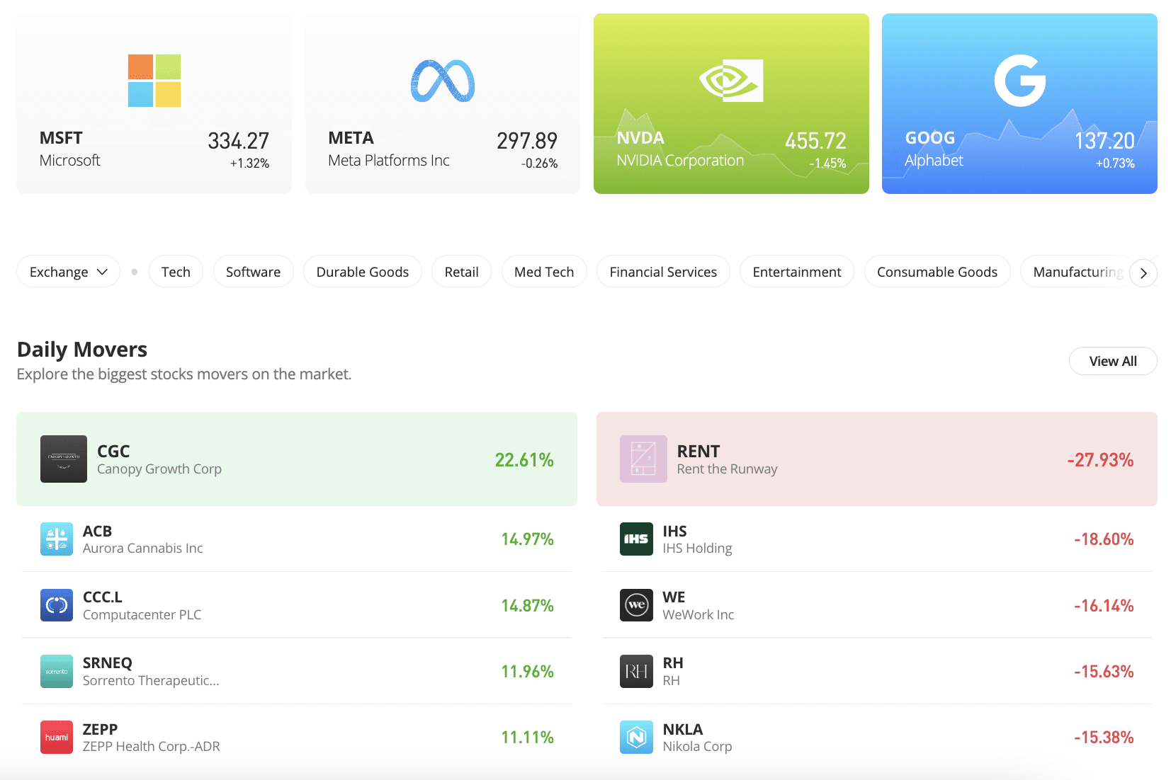Select the Med Tech category chip
The width and height of the screenshot is (1176, 780).
tap(544, 272)
